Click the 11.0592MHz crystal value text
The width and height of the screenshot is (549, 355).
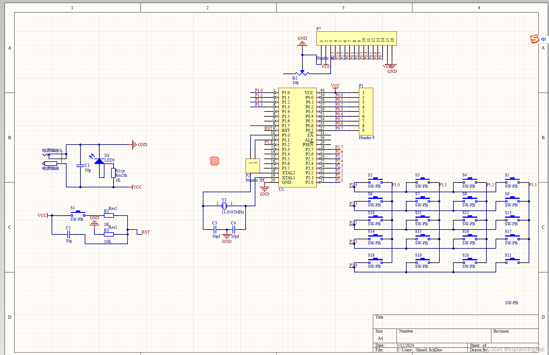[233, 212]
